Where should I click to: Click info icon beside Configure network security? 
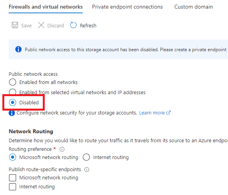(x=12, y=113)
